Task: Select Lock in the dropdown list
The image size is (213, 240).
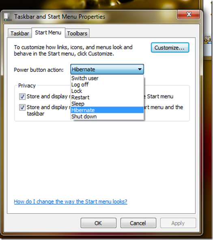Action: pyautogui.click(x=107, y=91)
